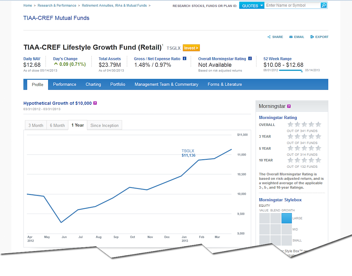Focus the Enter Name or Symbol field

point(293,5)
